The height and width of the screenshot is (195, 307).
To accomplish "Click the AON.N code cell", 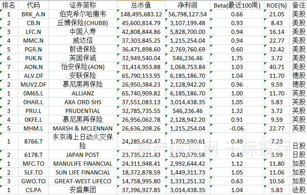I will (33, 67).
